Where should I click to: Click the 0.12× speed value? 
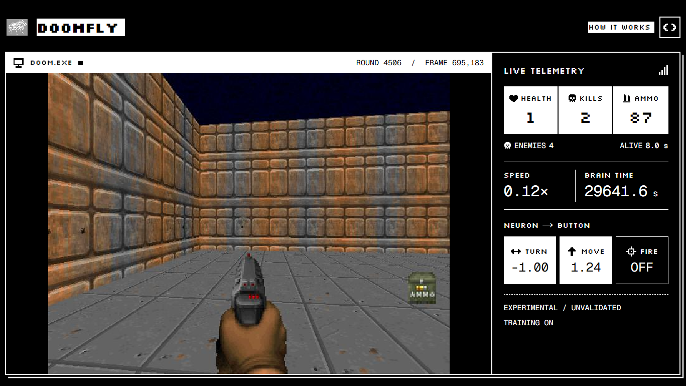526,191
